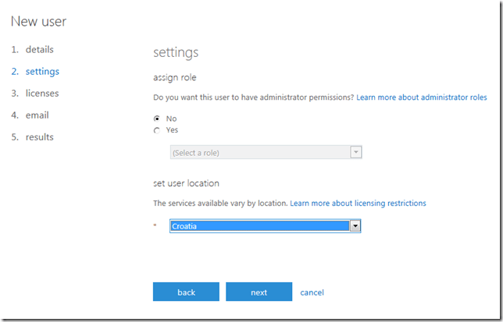Click the settings section heading
Screen dimensions: 503x322
pos(176,52)
